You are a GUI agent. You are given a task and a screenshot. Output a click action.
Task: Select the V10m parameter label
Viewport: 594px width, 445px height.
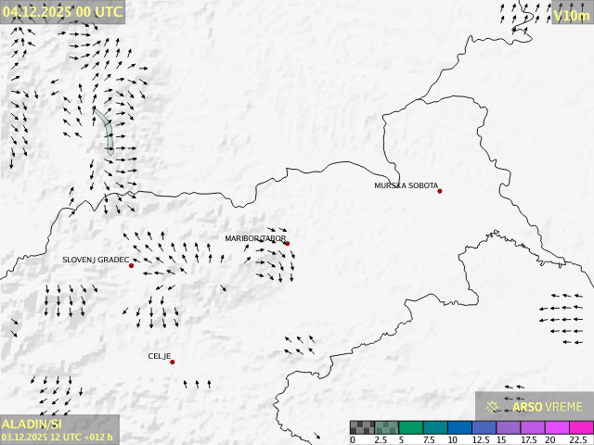571,15
